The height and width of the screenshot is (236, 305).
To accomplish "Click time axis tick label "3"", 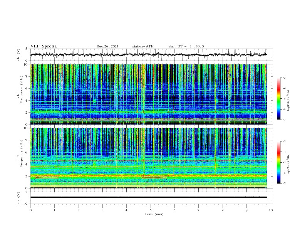I will 102,210.
